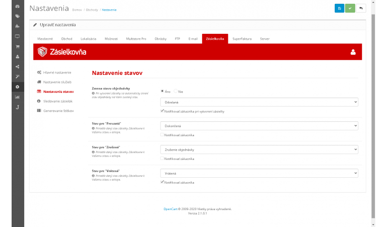
Task: Switch to the SuperFaktura tab
Action: (242, 39)
